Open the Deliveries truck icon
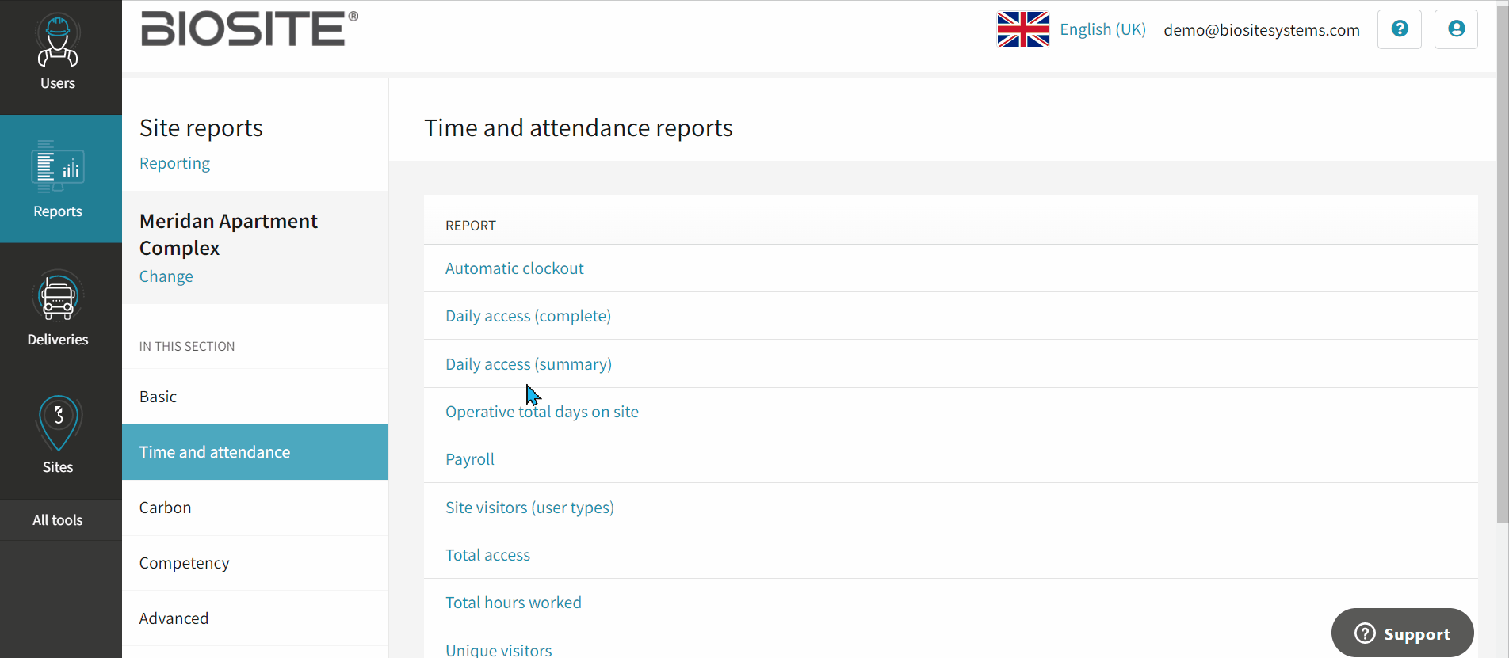 (x=58, y=297)
